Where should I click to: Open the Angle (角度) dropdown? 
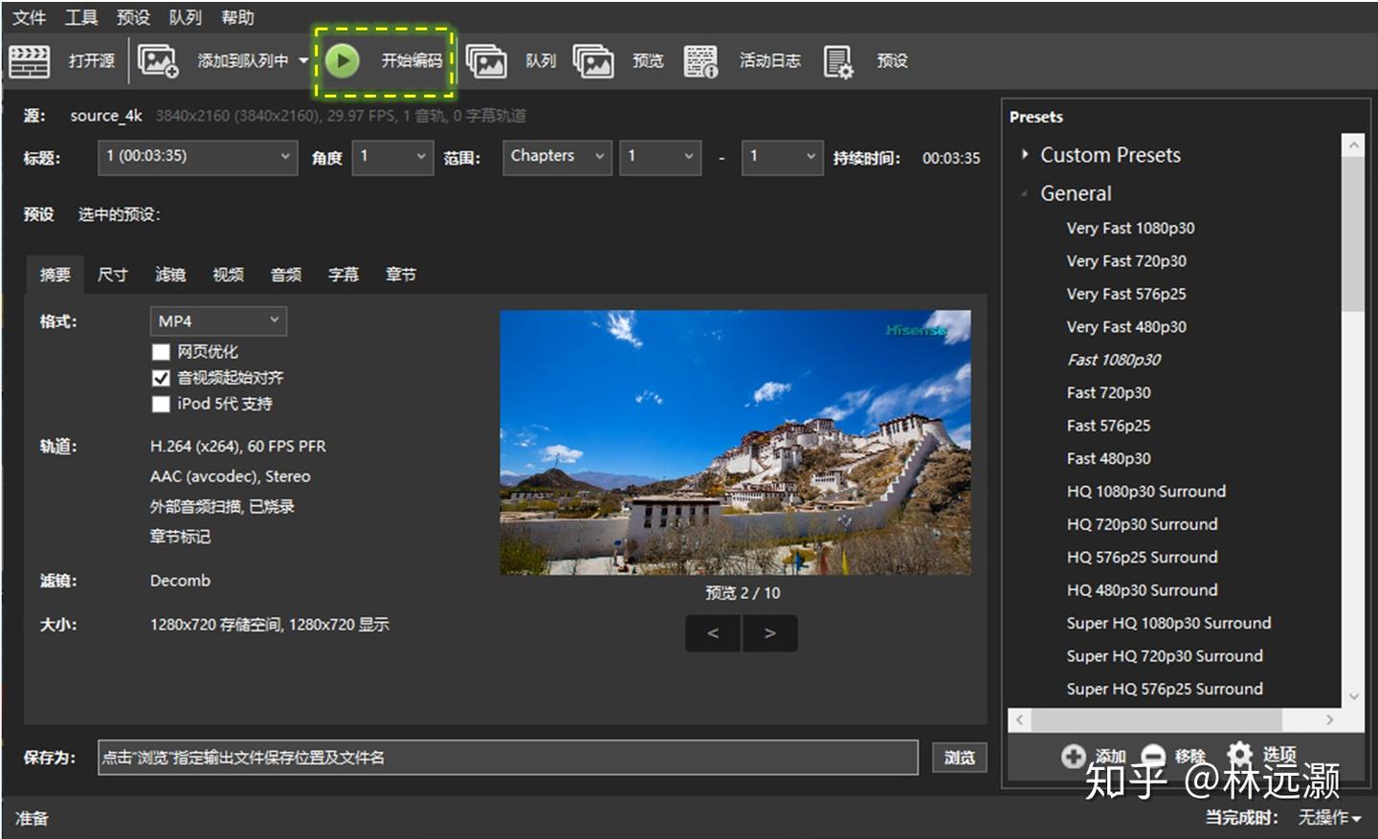point(393,157)
